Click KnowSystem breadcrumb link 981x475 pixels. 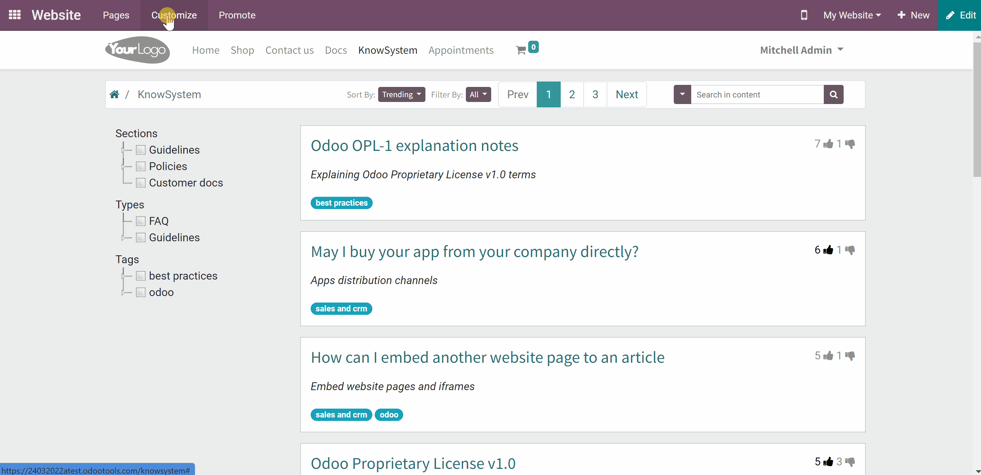pyautogui.click(x=169, y=94)
